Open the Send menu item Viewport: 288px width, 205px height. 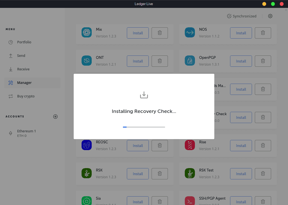pos(32,55)
